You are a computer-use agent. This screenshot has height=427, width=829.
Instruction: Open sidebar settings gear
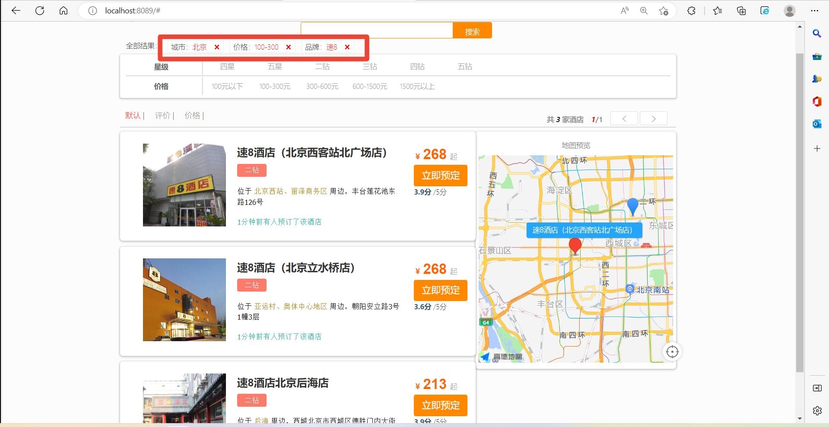pyautogui.click(x=817, y=411)
